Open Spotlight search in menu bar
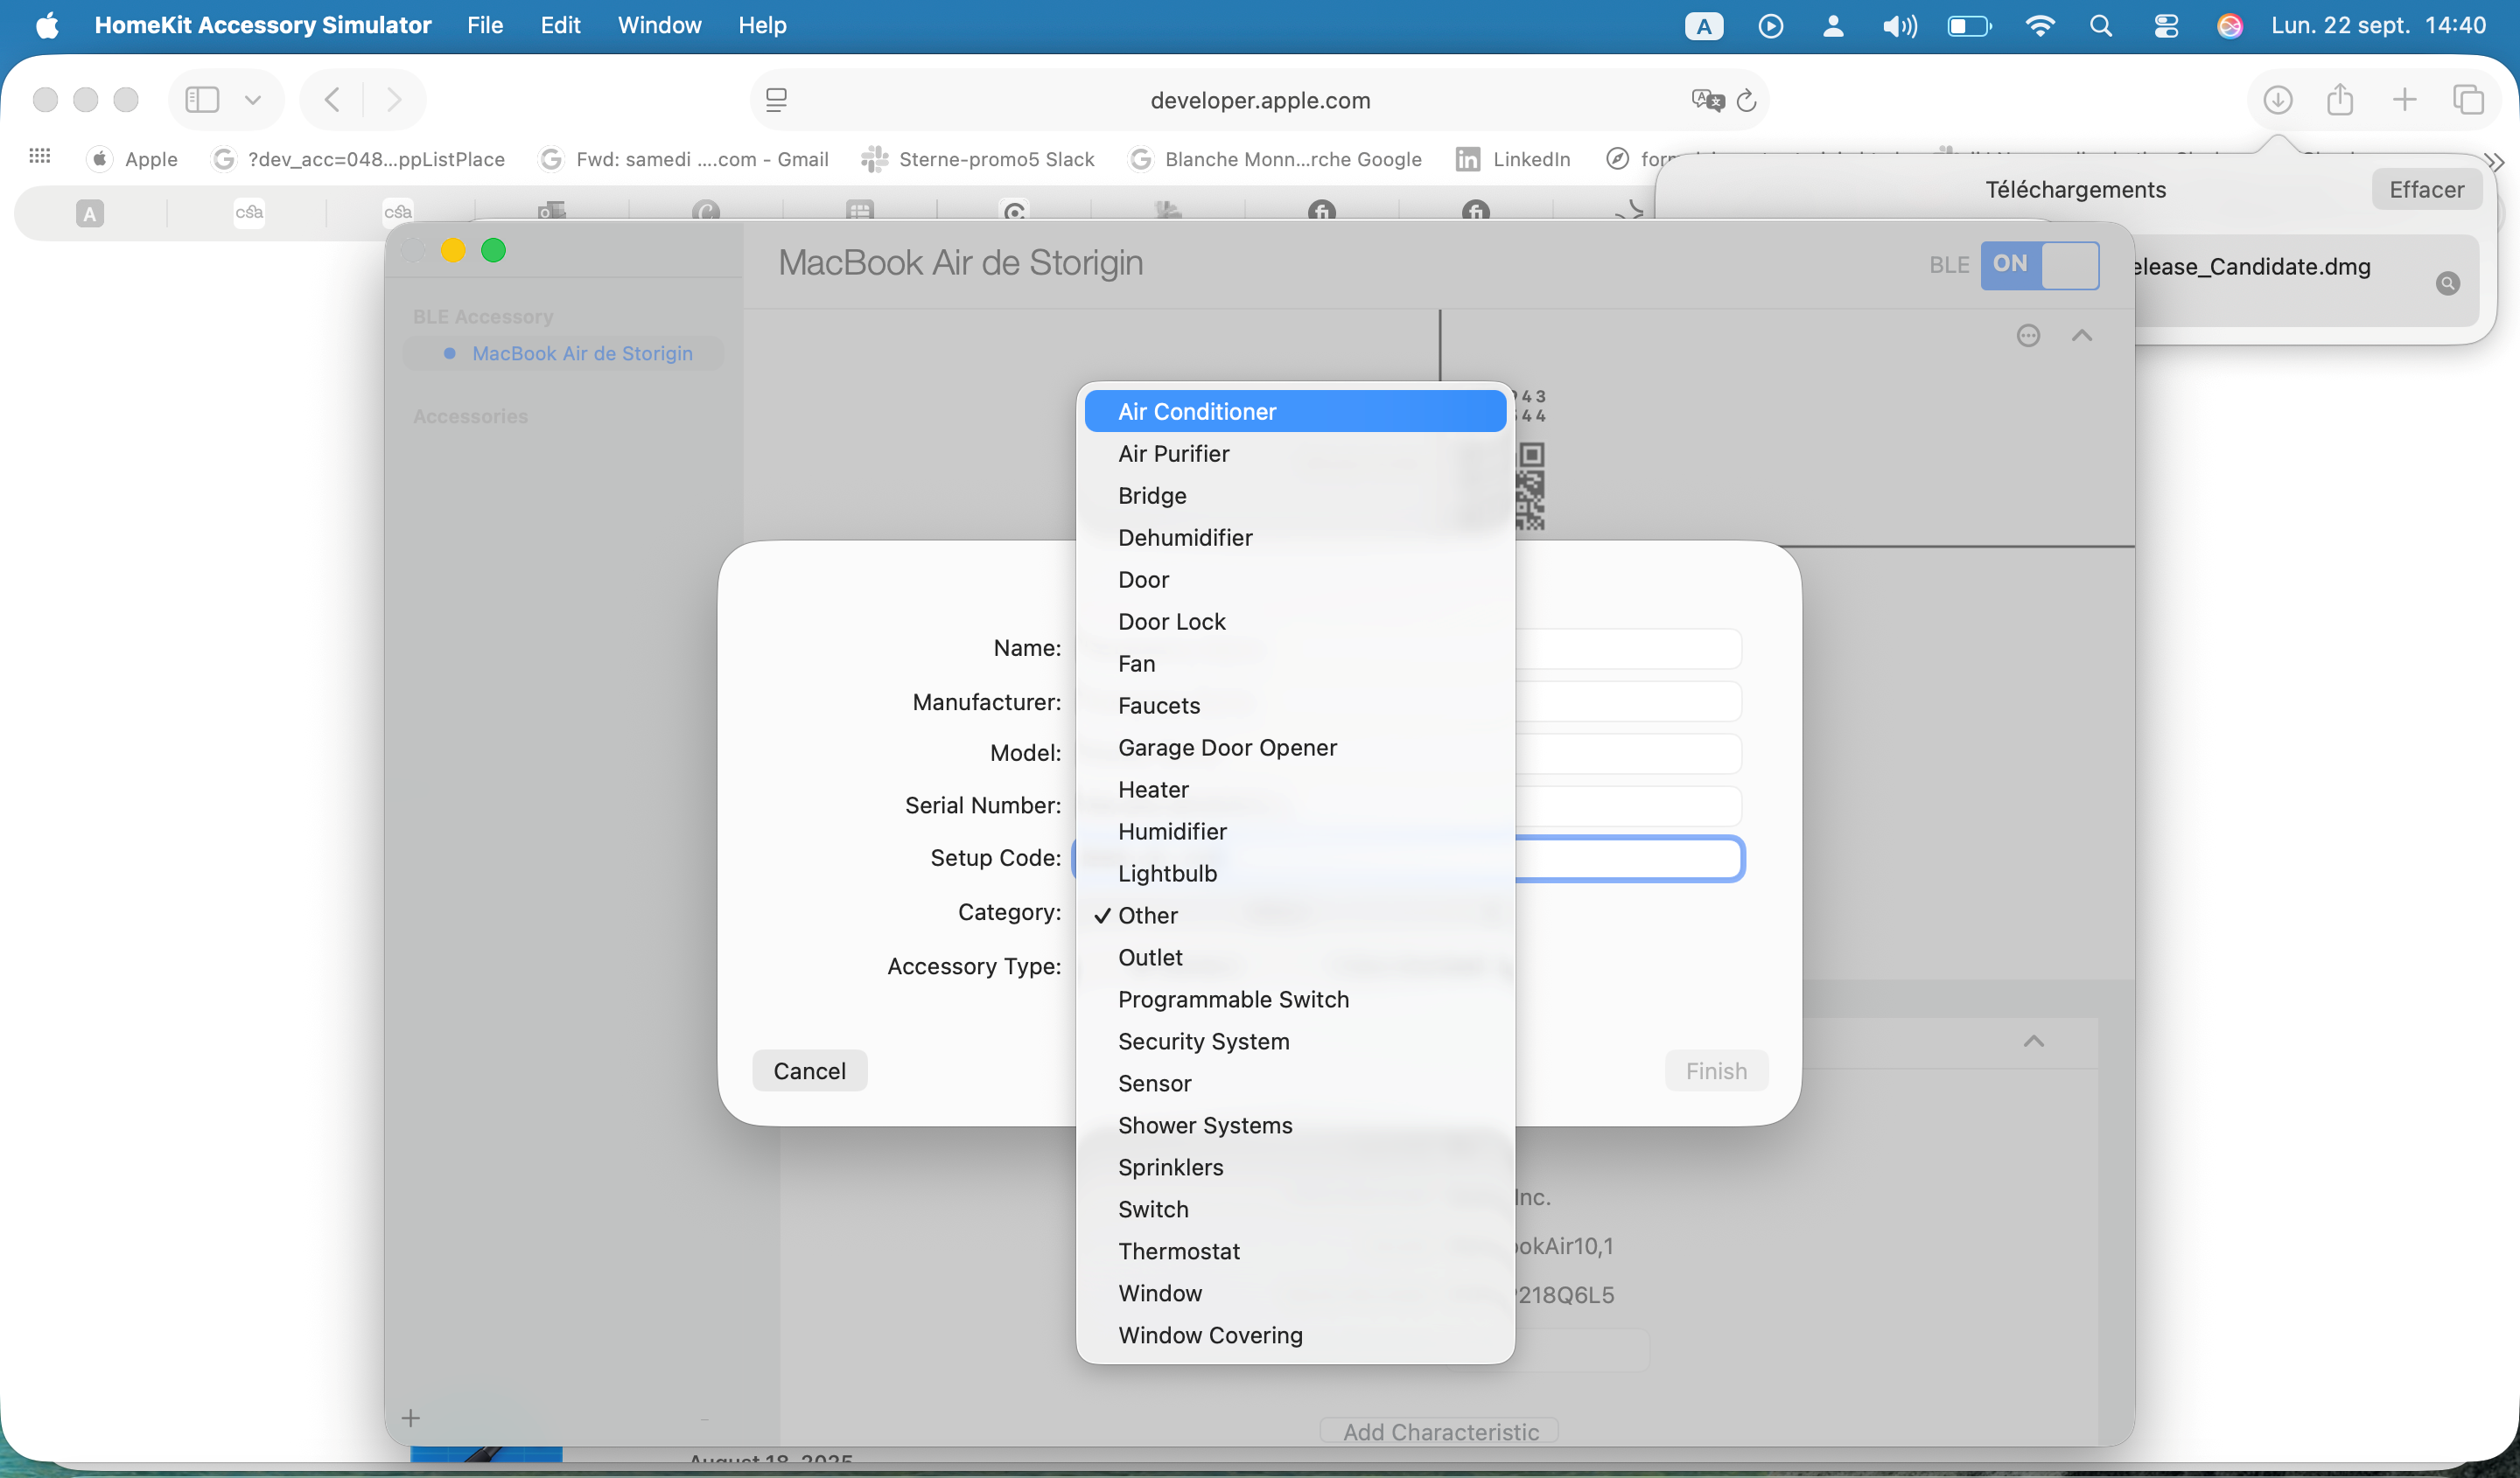The height and width of the screenshot is (1478, 2520). (2101, 26)
